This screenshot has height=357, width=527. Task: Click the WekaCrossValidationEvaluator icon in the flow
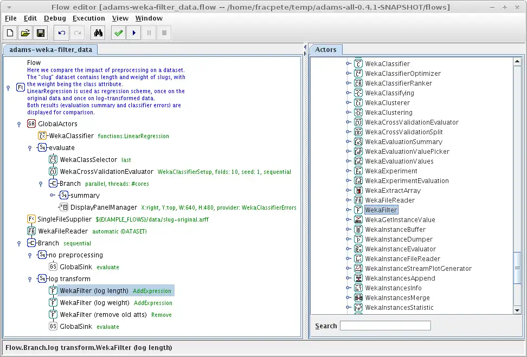pyautogui.click(x=53, y=171)
